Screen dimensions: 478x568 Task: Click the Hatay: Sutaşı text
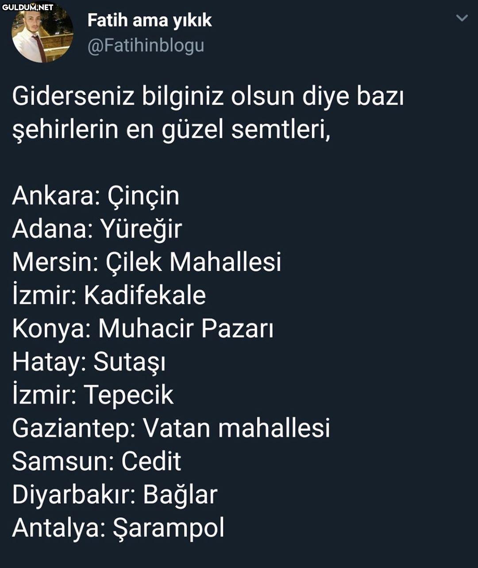[89, 362]
